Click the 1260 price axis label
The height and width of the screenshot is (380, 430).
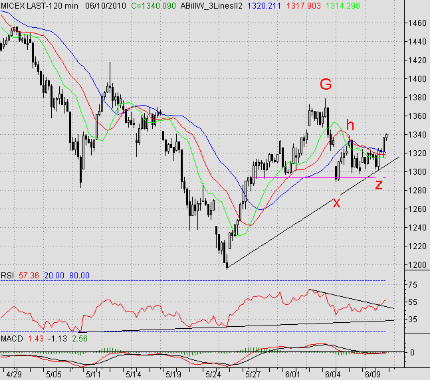417,209
